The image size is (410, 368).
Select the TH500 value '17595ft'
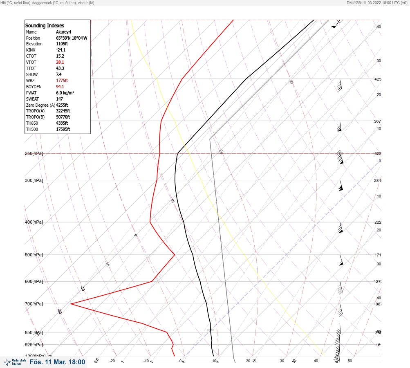point(63,129)
